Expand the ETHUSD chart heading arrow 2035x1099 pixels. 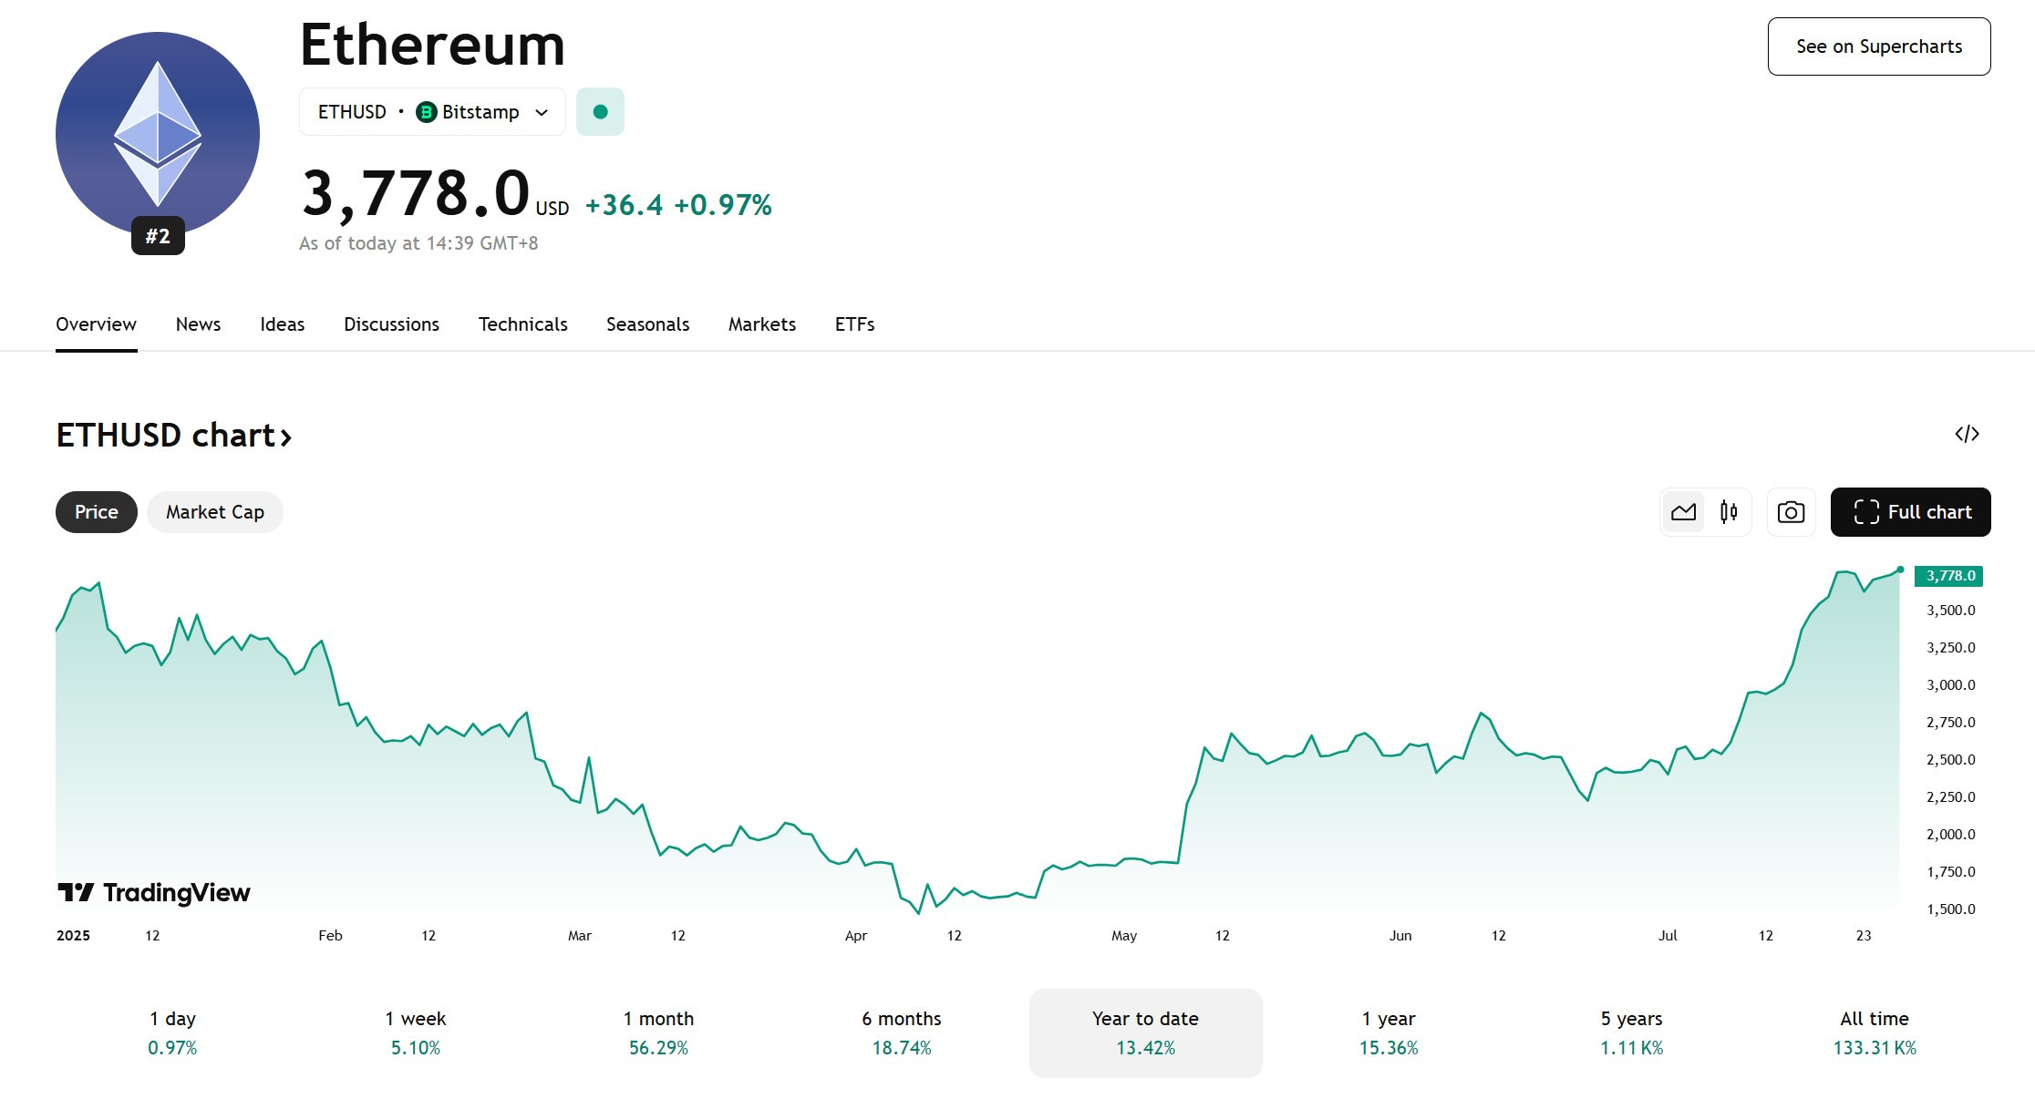(286, 437)
